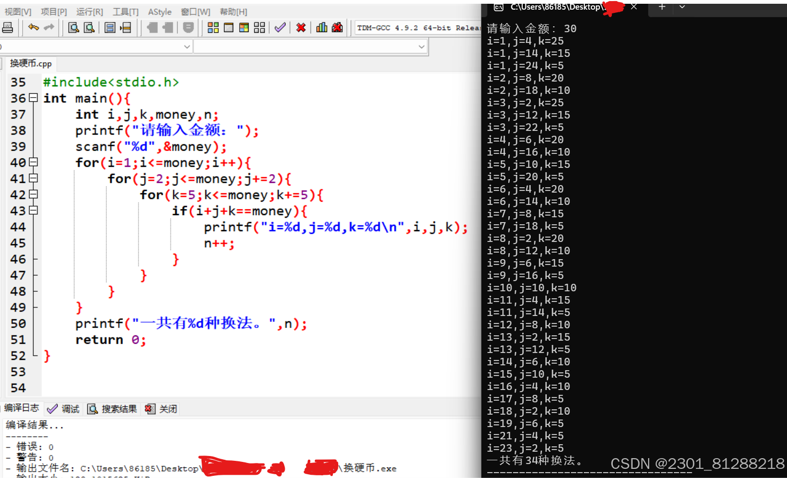
Task: Click the 关闭 panel button
Action: click(161, 409)
